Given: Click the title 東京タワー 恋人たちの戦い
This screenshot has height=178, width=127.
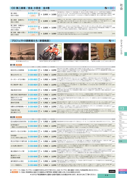Looking at the screenshot, I should click(19, 131).
